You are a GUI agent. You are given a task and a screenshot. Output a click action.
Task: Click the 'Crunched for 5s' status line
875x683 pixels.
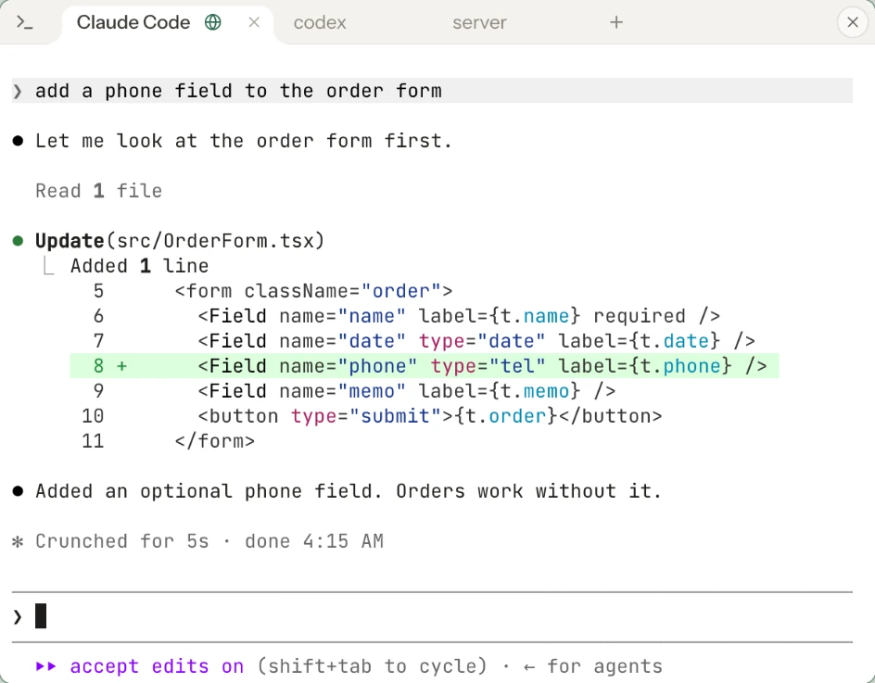(x=209, y=541)
